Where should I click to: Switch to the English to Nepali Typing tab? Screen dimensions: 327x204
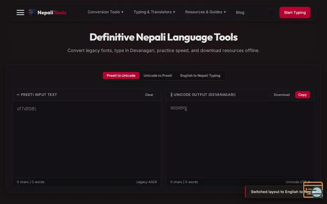(200, 75)
